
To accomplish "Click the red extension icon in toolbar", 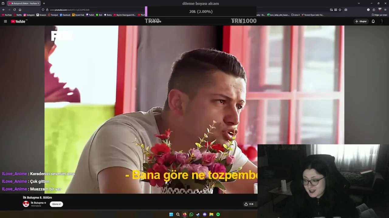I will click(380, 10).
